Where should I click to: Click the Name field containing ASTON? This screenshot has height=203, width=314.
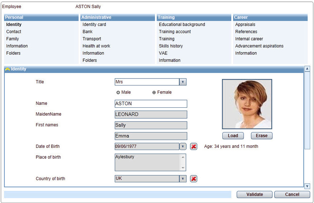click(151, 104)
